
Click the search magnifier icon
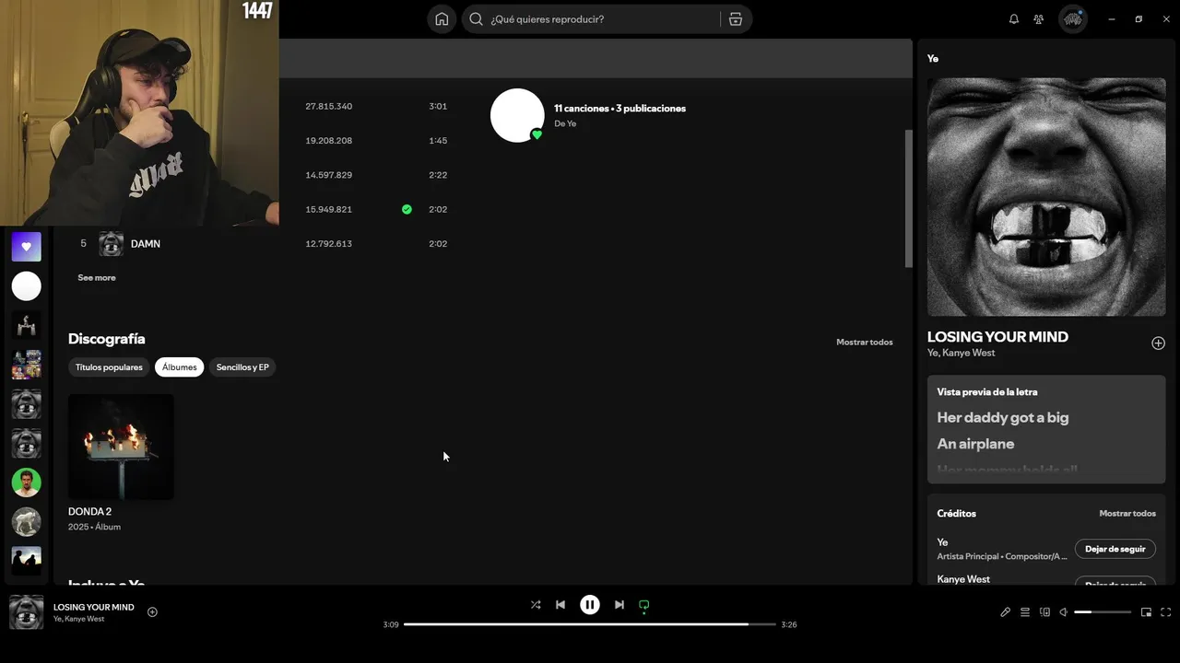tap(476, 19)
